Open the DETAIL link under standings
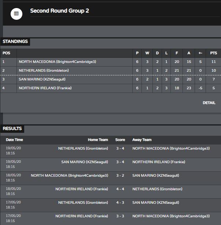Viewport: 221px width, 225px height. (x=209, y=103)
